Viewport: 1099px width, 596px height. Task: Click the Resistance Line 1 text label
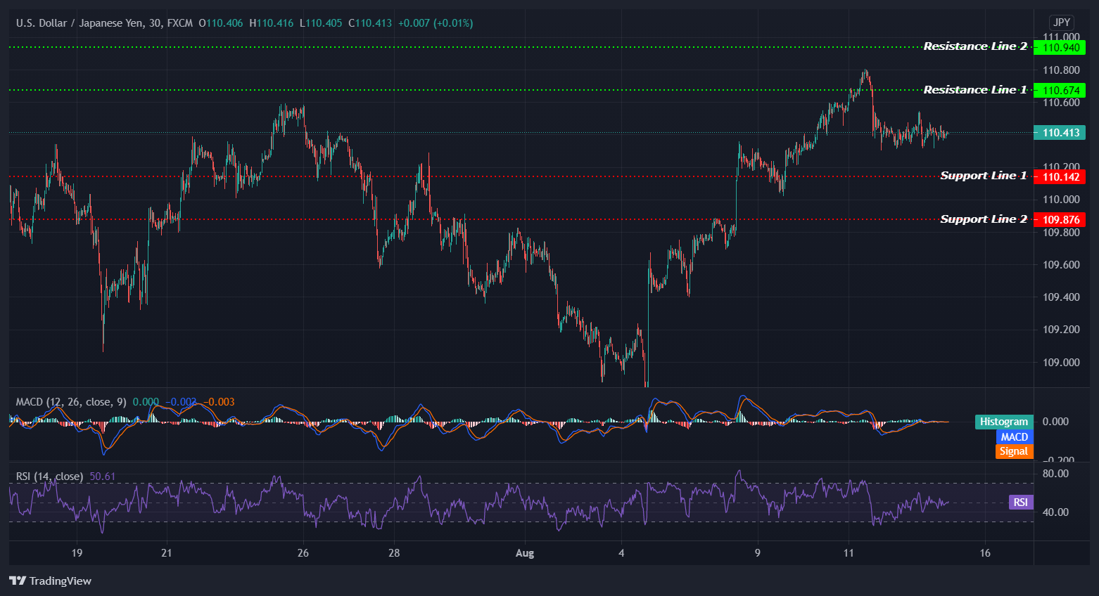(975, 89)
